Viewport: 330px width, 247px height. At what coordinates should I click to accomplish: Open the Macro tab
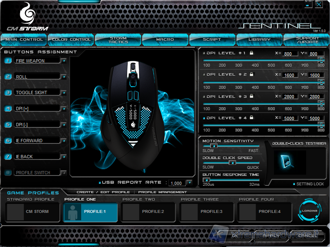coord(165,39)
